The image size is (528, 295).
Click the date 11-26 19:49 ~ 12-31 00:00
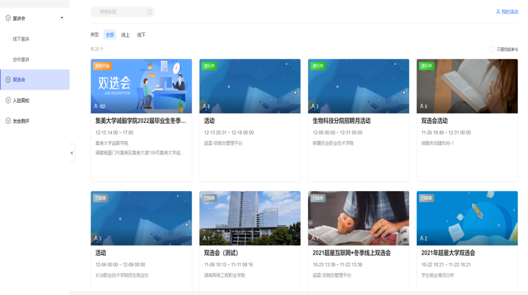pos(446,133)
